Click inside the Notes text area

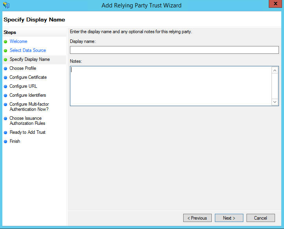click(x=171, y=86)
